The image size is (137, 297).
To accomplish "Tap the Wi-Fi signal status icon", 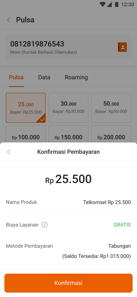I will click(103, 4).
